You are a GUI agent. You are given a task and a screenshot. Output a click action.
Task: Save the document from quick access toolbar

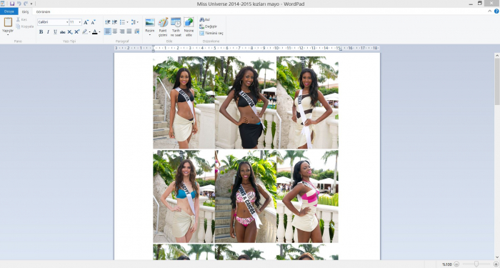tap(12, 4)
